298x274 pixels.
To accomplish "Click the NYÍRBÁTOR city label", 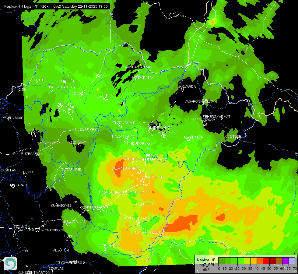I will 194,137.
